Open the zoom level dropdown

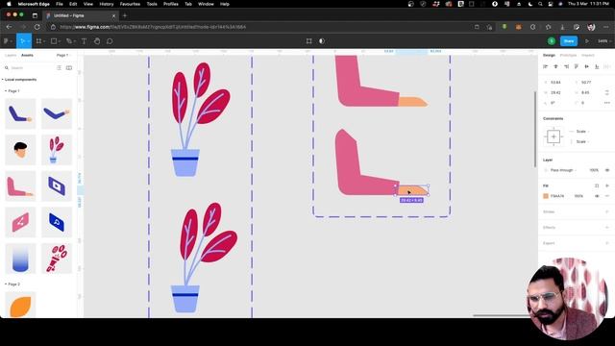click(604, 40)
